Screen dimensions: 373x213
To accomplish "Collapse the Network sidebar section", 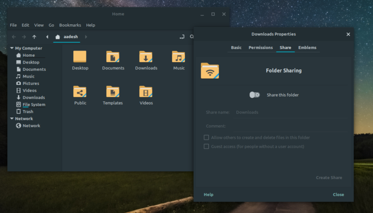I will pyautogui.click(x=12, y=118).
